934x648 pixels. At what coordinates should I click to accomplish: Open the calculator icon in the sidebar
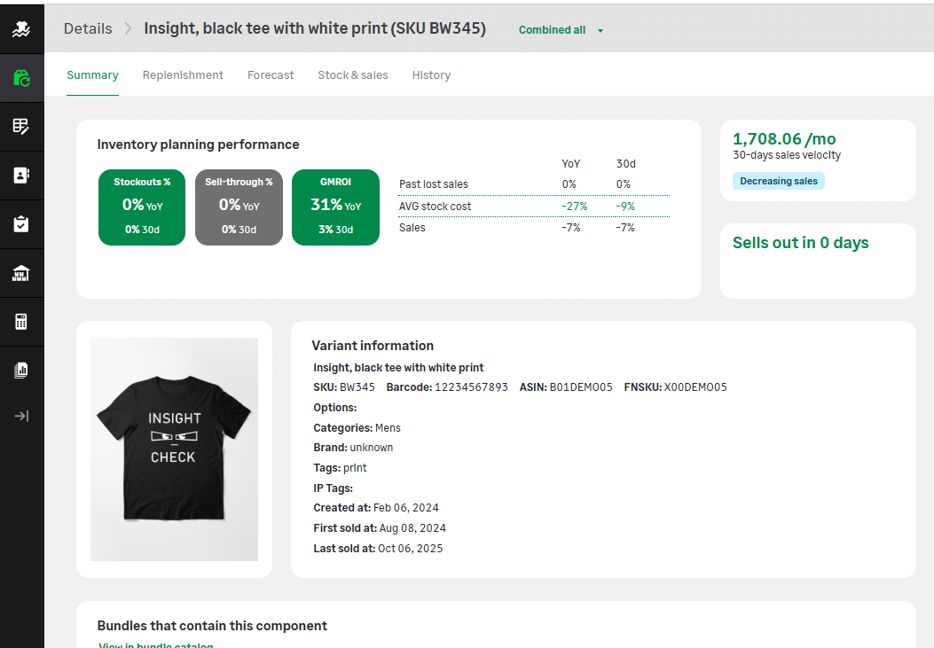coord(21,321)
